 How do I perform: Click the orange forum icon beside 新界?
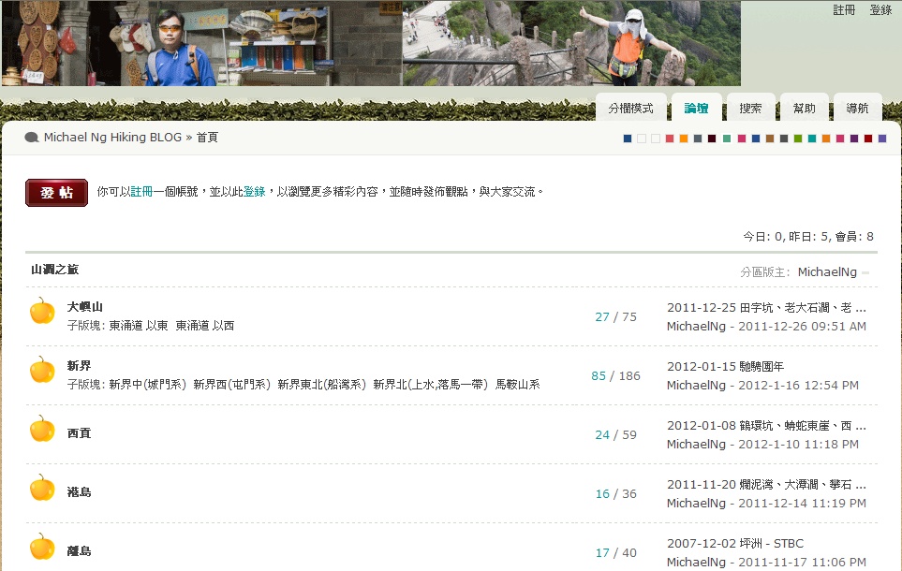pyautogui.click(x=42, y=370)
